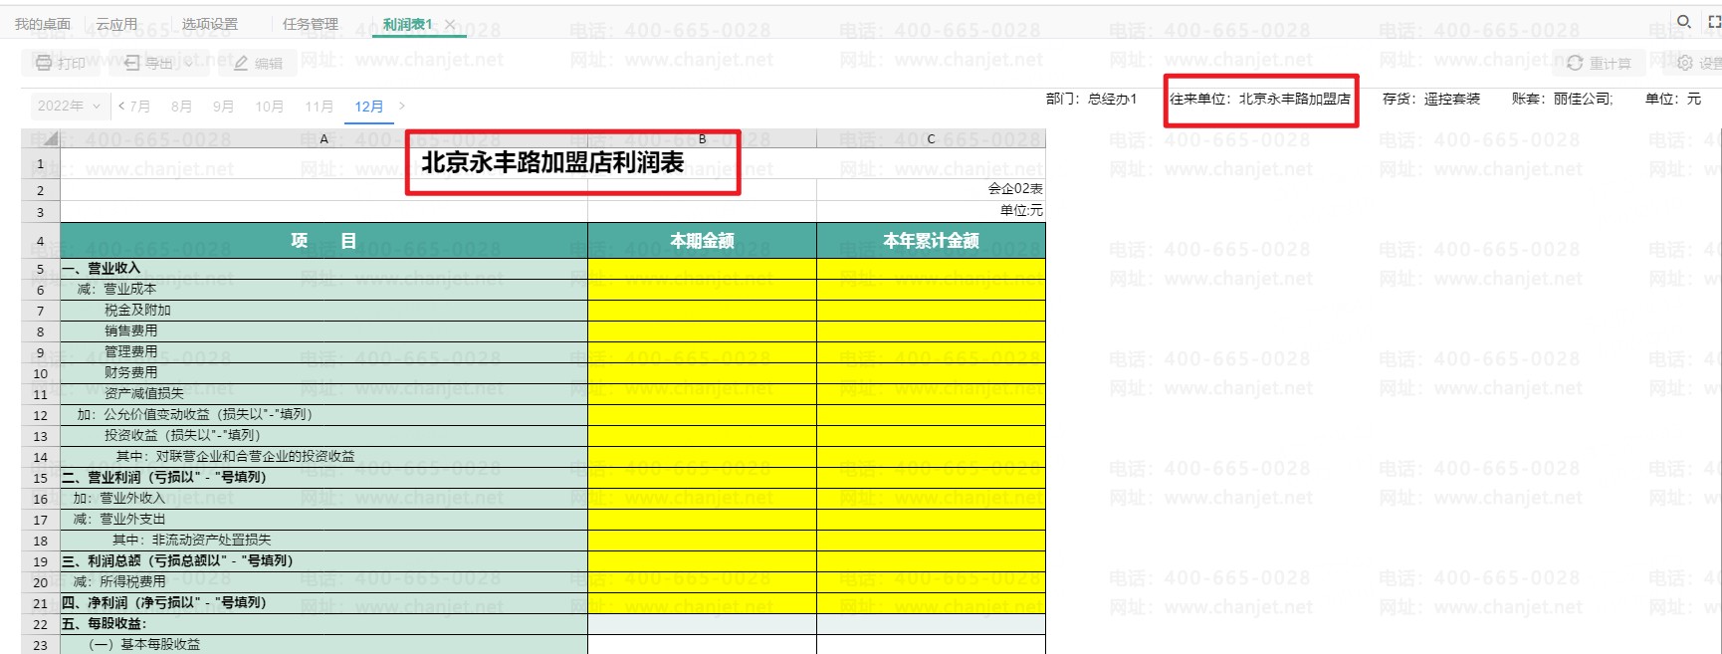
Task: Select the 北京永丰路加盟店利润表 title cell
Action: tap(552, 163)
